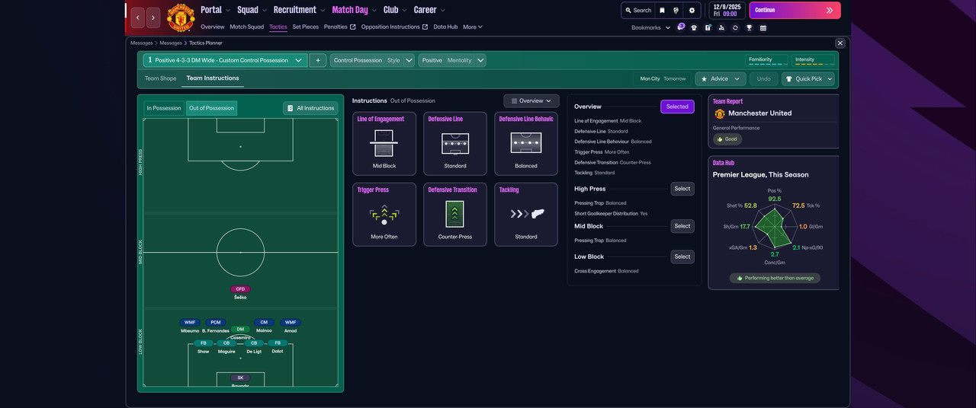Click the shirt shortcut icon in bookmarks bar
Image resolution: width=976 pixels, height=408 pixels.
coord(694,27)
